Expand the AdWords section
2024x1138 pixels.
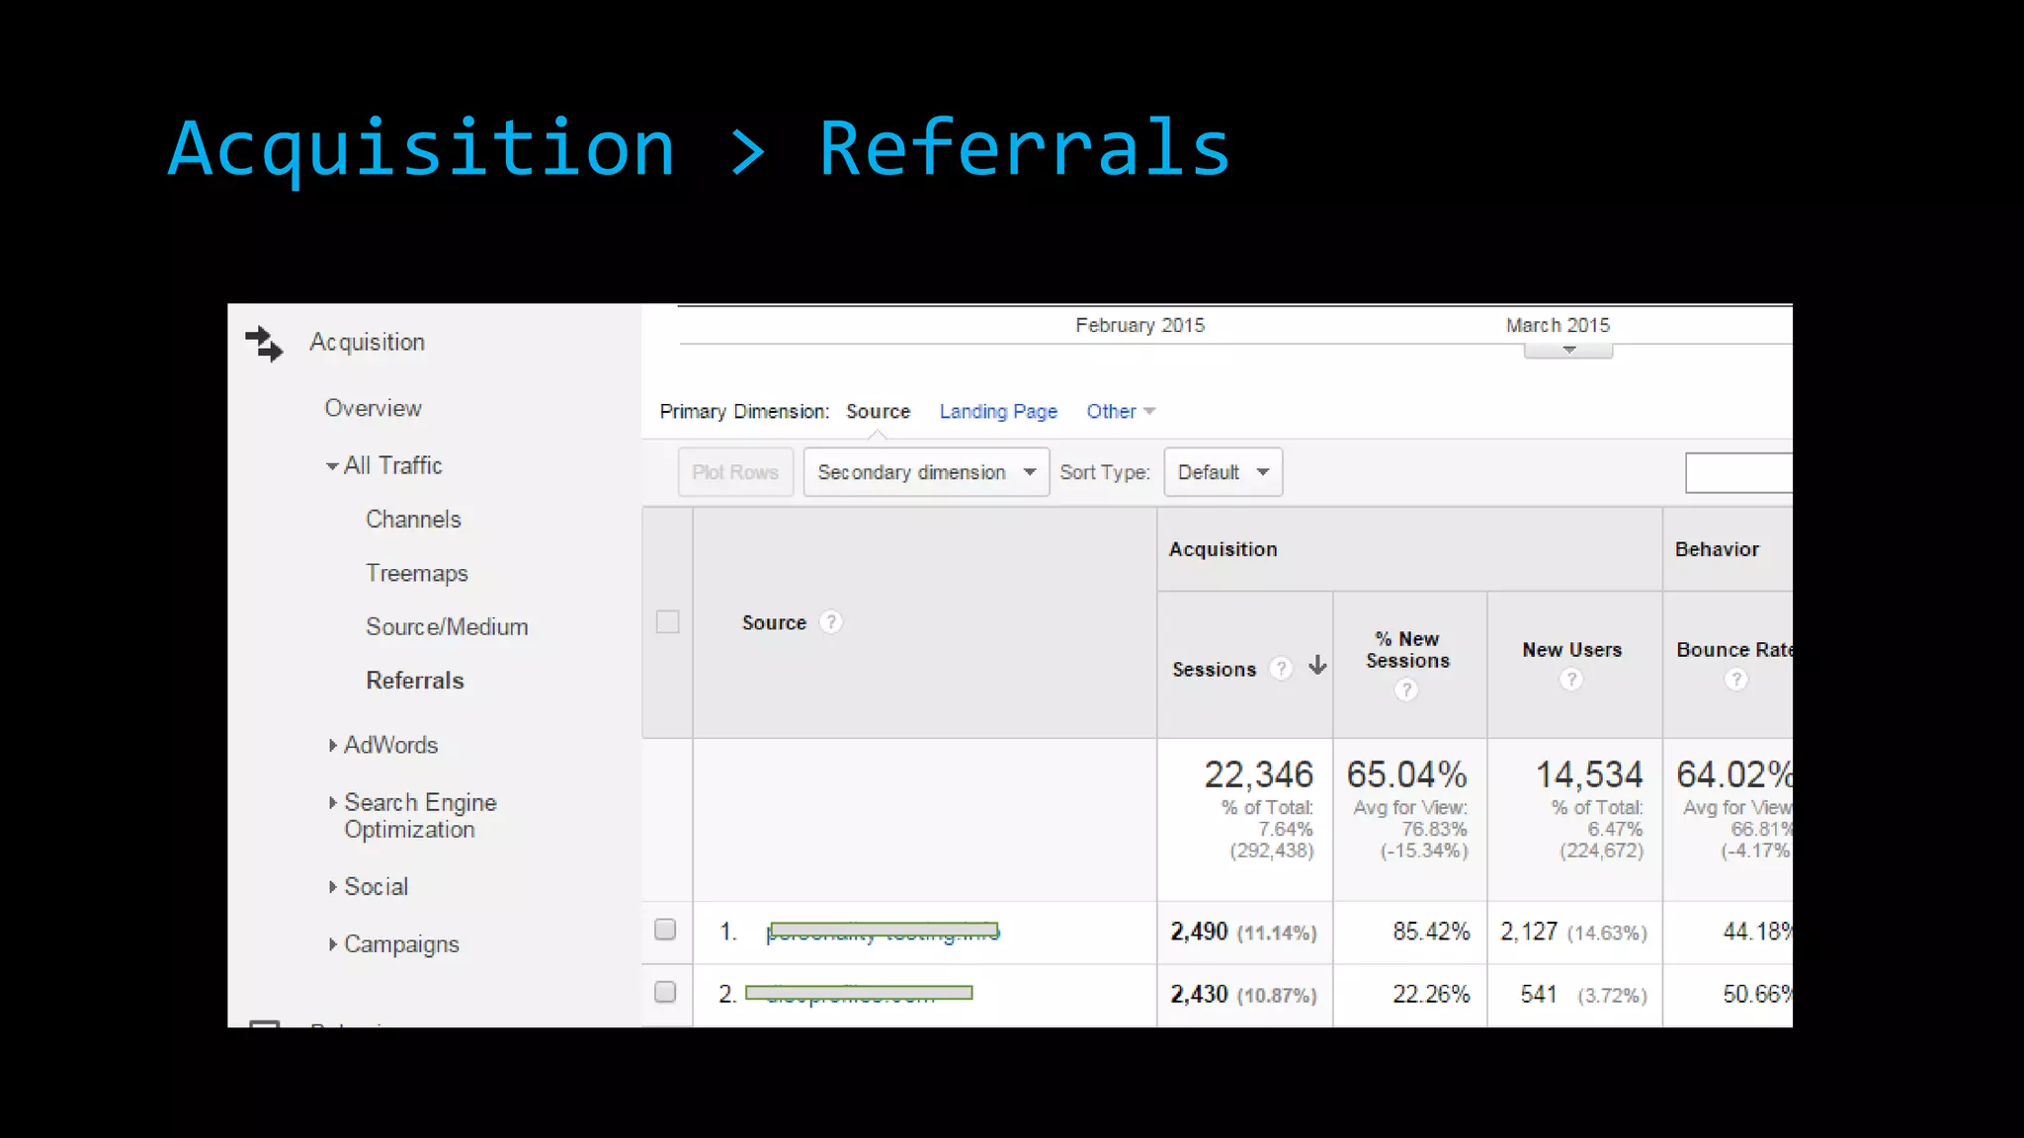pos(333,746)
